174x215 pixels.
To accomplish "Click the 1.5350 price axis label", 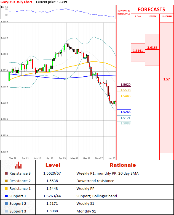I will click(4, 103).
